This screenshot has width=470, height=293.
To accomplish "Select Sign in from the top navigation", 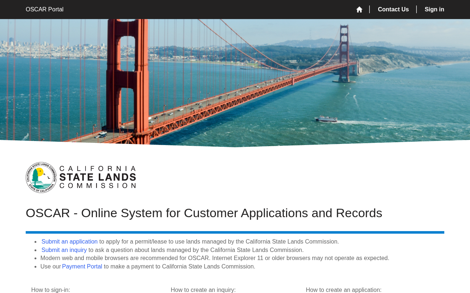I will pos(434,10).
